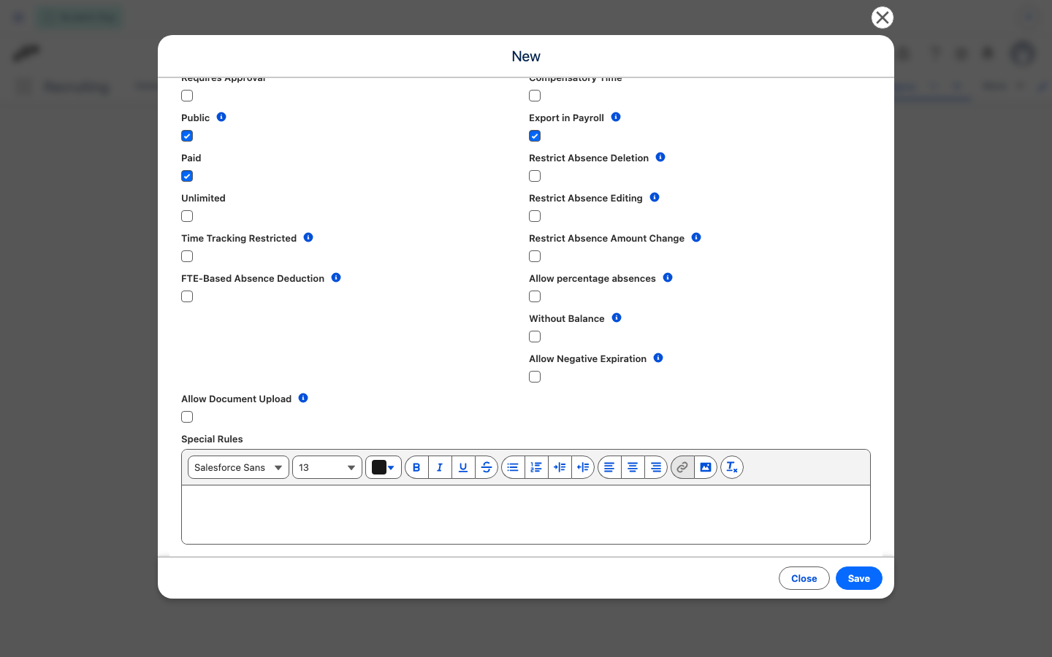
Task: Show info for Without Balance
Action: click(617, 318)
